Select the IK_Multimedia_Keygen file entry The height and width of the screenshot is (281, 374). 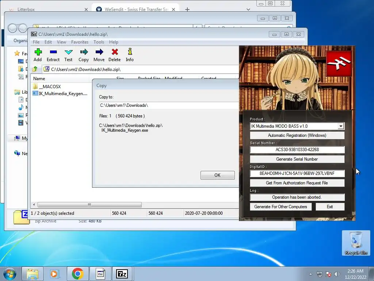click(x=60, y=93)
